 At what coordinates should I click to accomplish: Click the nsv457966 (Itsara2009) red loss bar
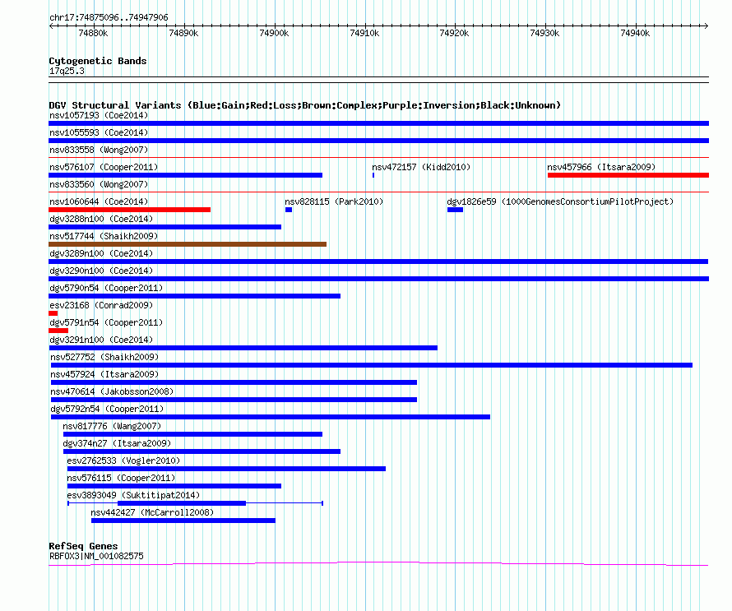(628, 175)
